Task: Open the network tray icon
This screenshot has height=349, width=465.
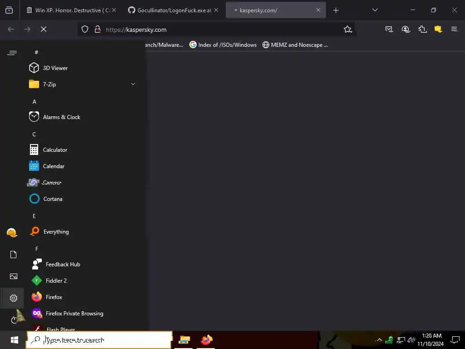Action: [x=401, y=340]
